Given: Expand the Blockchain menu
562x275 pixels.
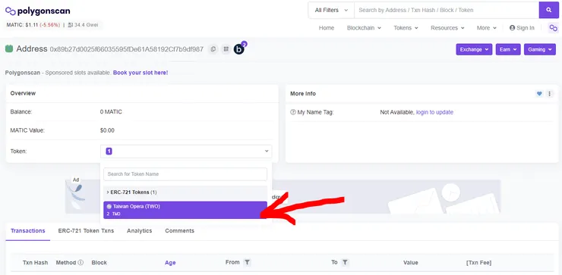Looking at the screenshot, I should [364, 28].
